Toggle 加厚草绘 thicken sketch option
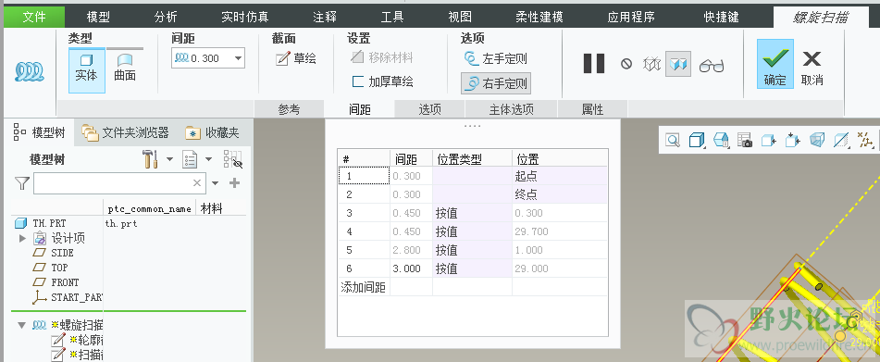This screenshot has width=880, height=362. [382, 82]
